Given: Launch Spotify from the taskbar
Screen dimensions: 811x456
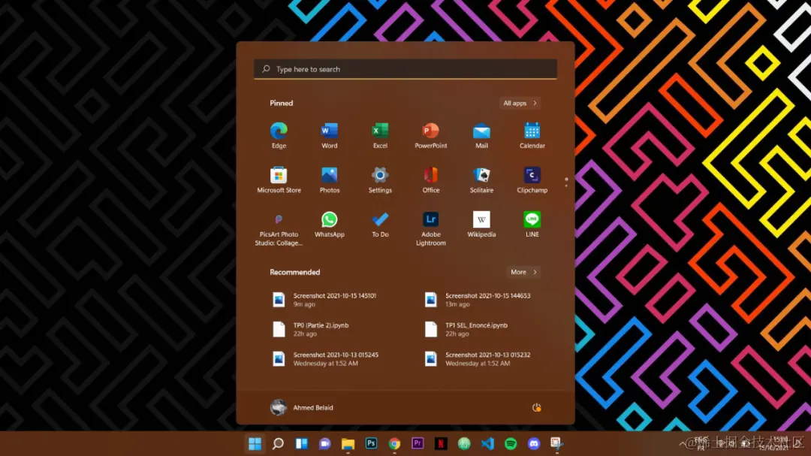Looking at the screenshot, I should (511, 443).
